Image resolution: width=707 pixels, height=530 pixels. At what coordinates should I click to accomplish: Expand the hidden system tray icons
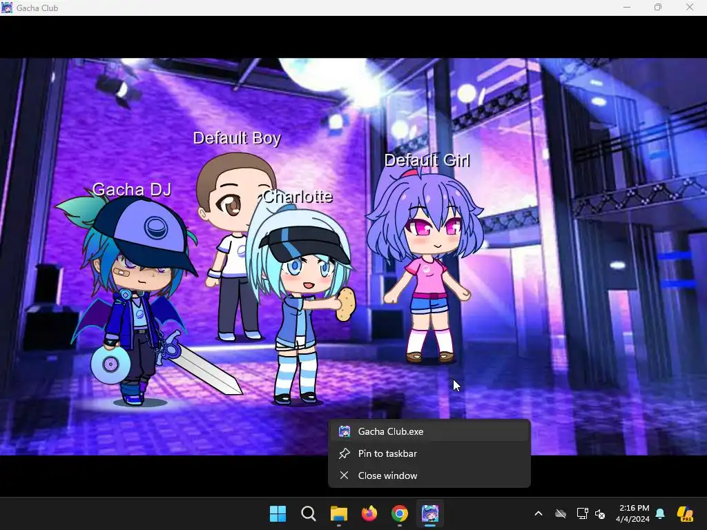pos(539,513)
